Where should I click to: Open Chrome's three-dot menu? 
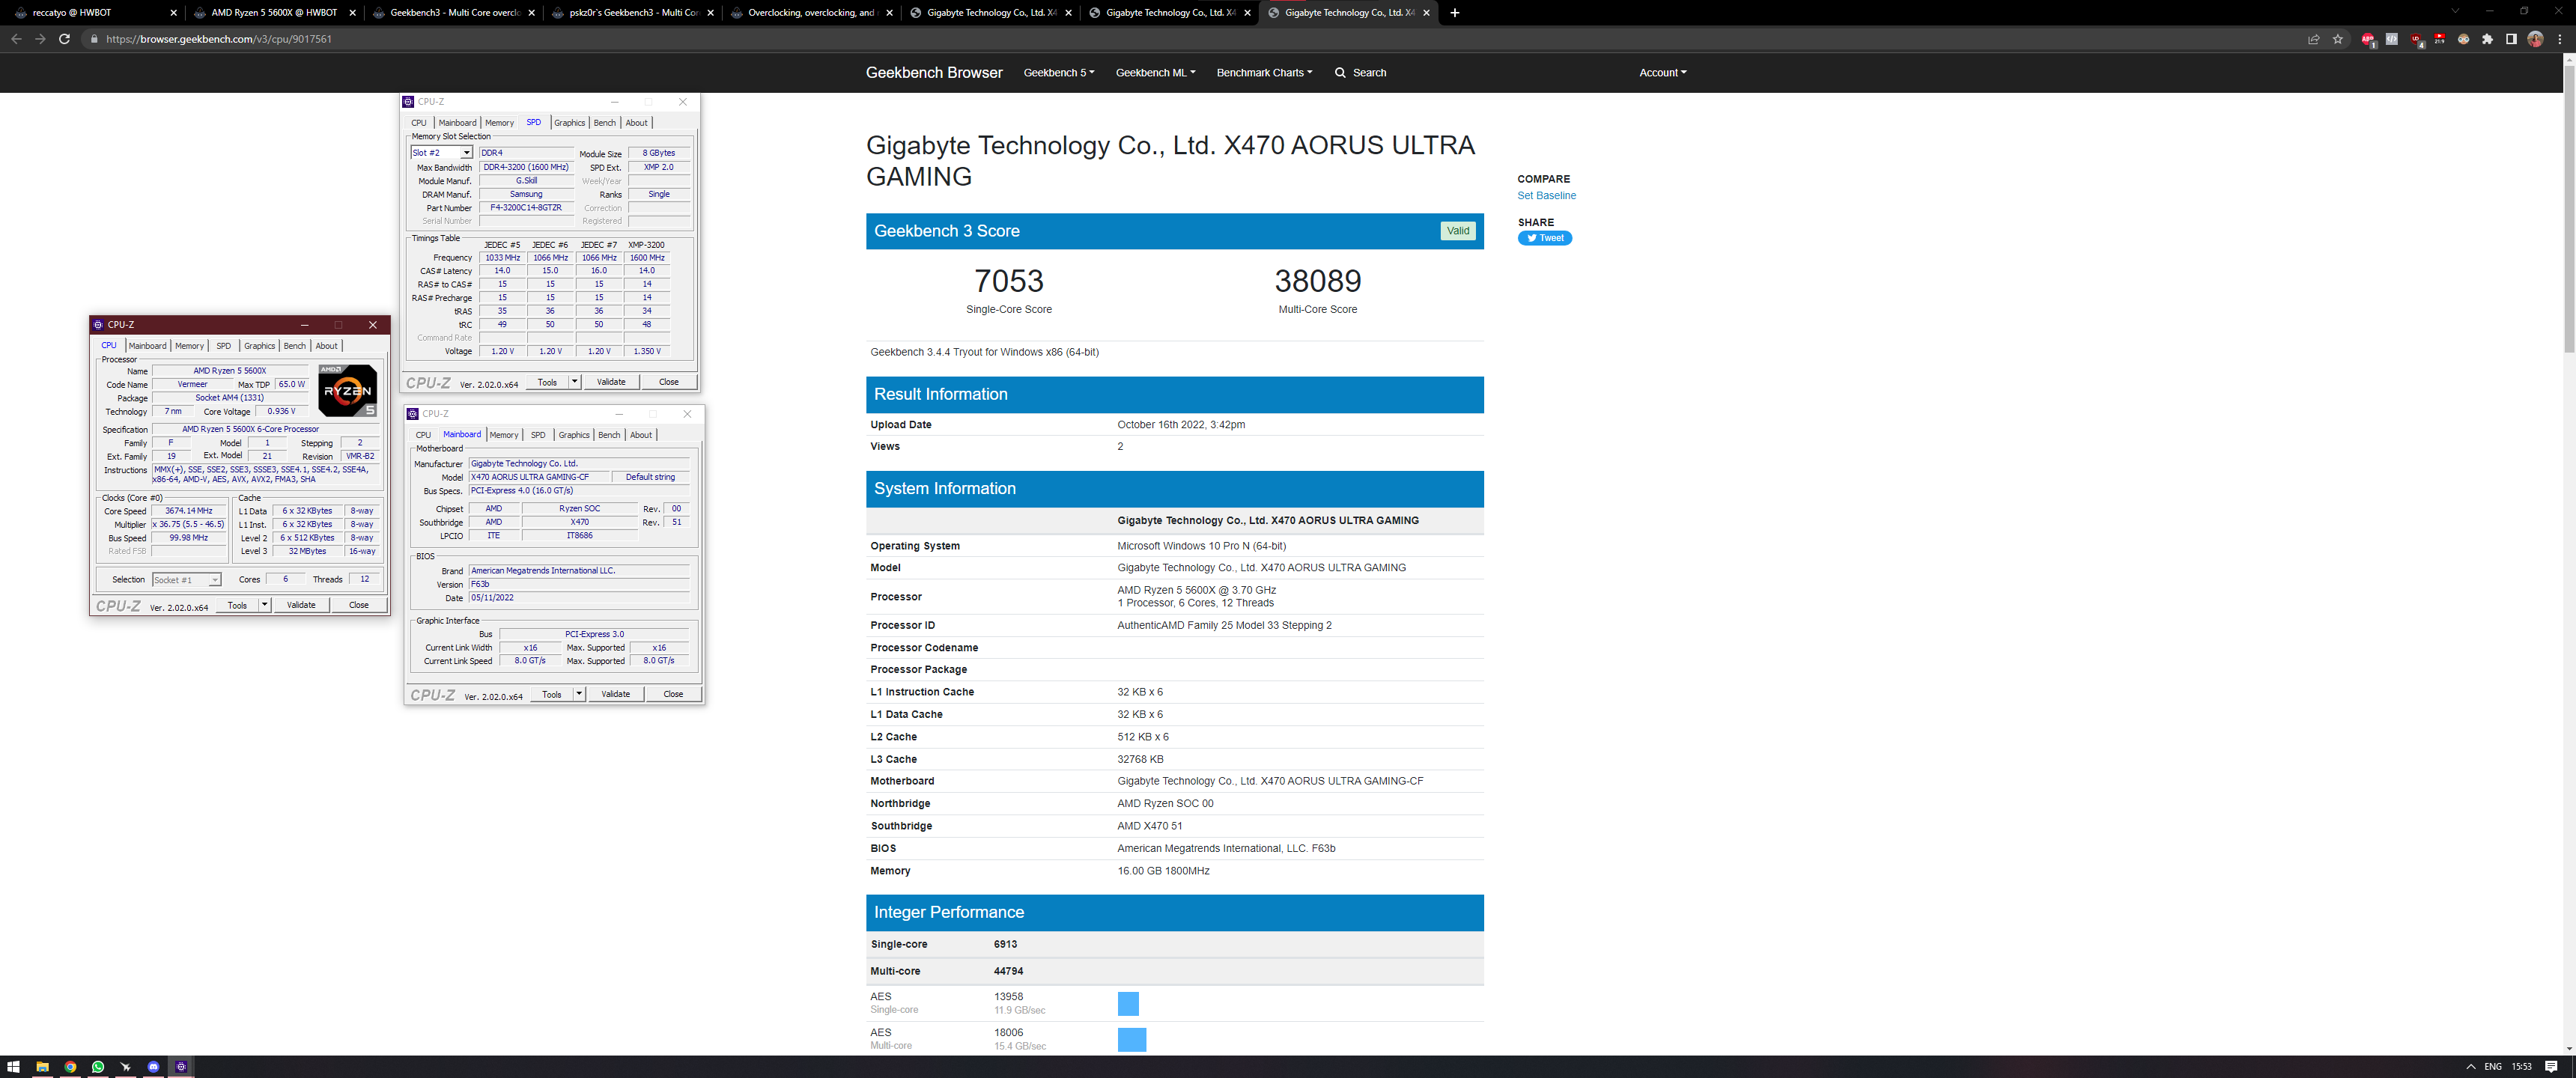[2559, 39]
